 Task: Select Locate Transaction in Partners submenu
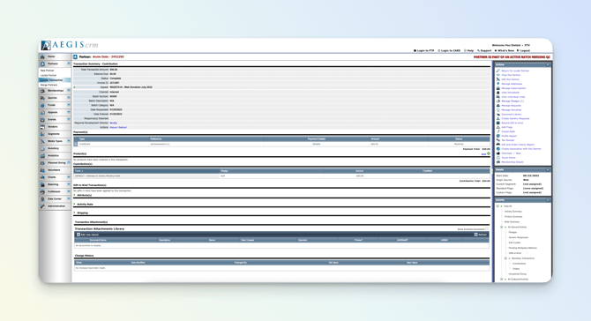coord(52,80)
